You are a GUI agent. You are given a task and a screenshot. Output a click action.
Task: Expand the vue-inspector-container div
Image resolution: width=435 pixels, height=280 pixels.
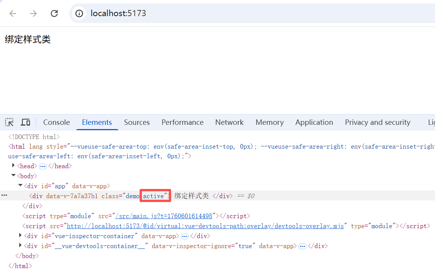tap(20, 235)
